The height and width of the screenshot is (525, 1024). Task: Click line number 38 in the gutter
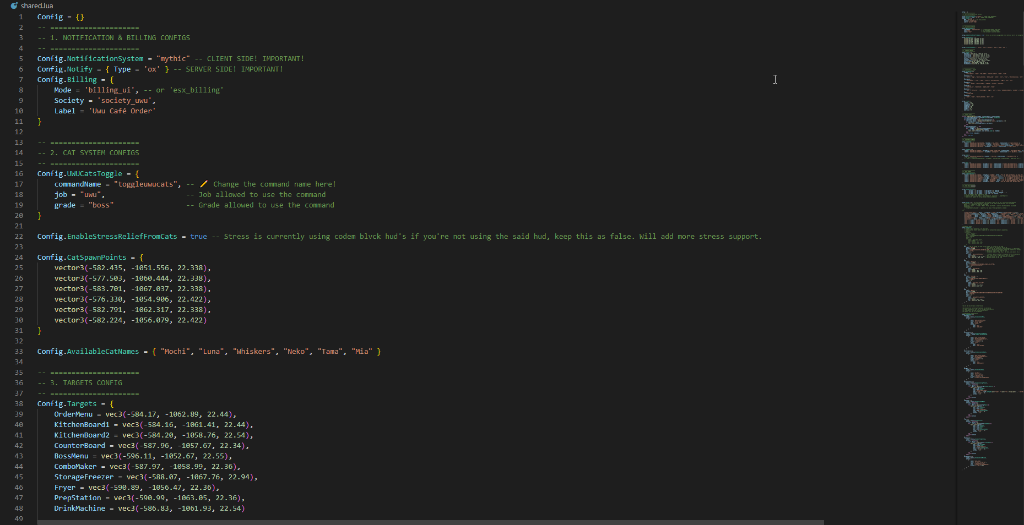tap(19, 404)
